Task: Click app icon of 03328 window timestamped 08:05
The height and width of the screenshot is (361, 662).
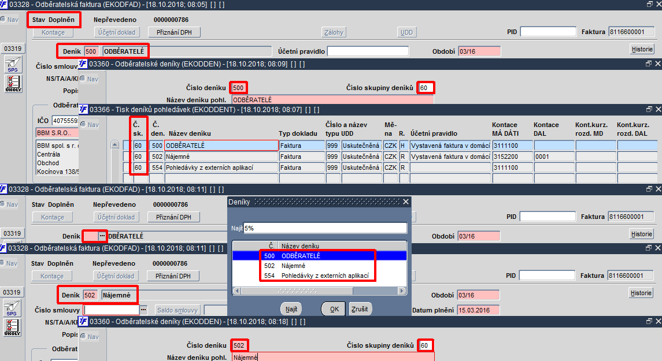Action: point(4,4)
